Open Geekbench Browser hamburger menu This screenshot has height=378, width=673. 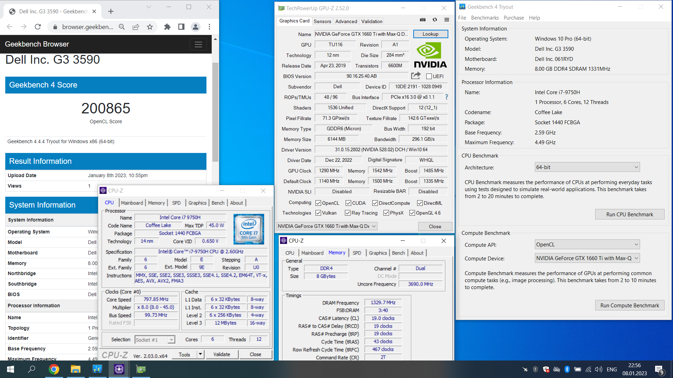pos(198,44)
